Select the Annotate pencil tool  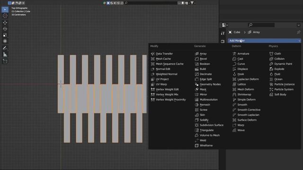tap(5, 48)
